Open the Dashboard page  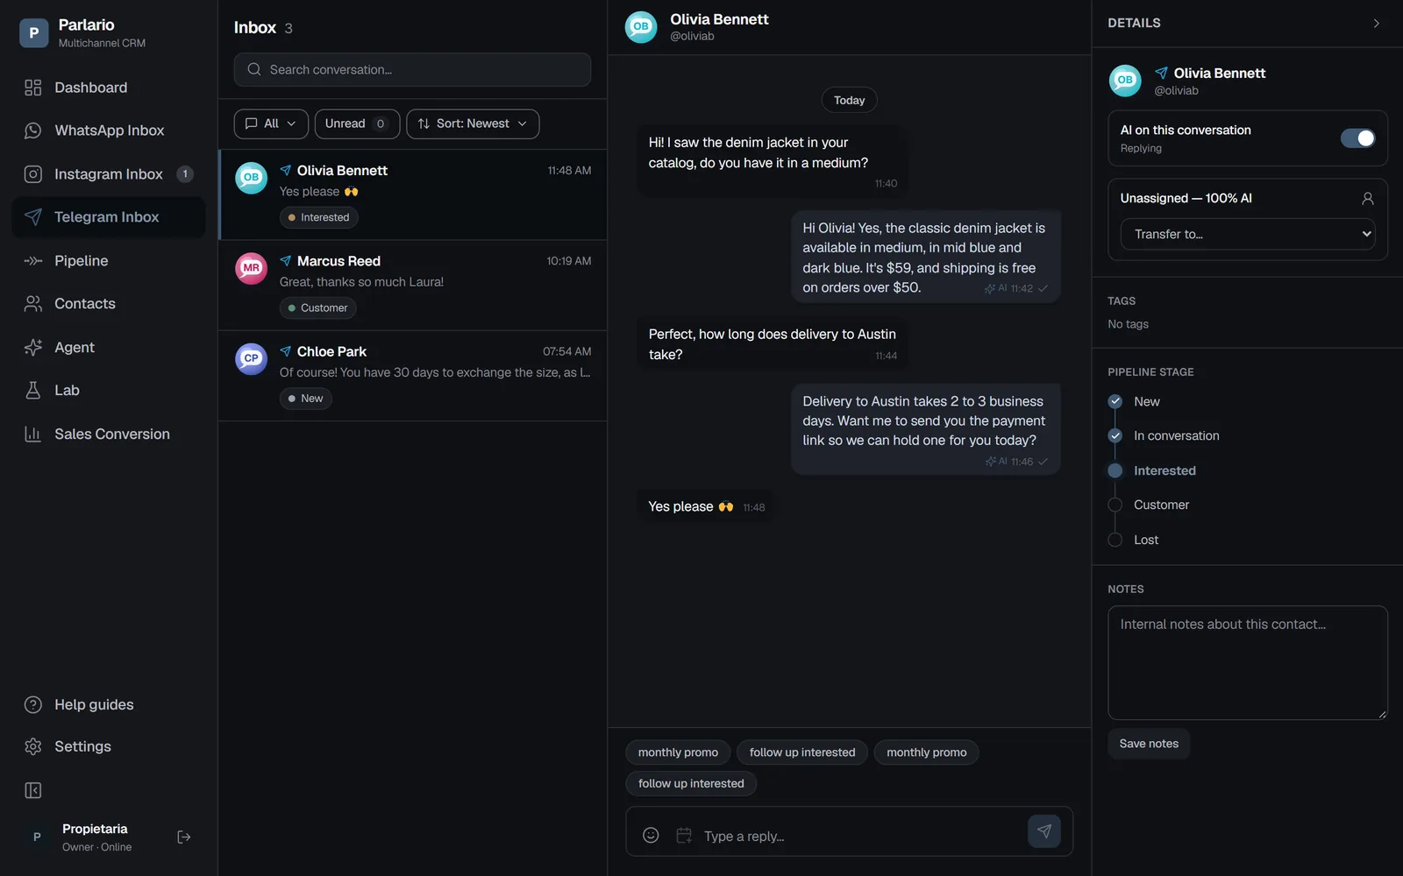(x=108, y=88)
